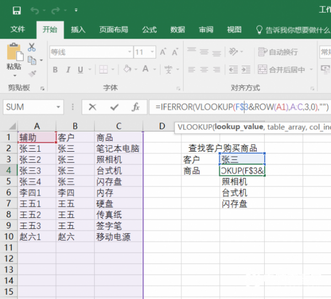Viewport: 331px width, 299px height.
Task: Click the Align Right icon
Action: click(x=217, y=70)
